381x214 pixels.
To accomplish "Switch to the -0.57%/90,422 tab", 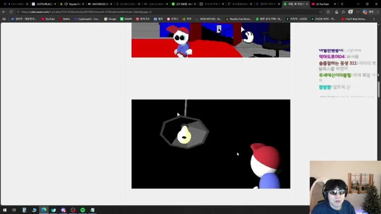I will click(x=44, y=4).
